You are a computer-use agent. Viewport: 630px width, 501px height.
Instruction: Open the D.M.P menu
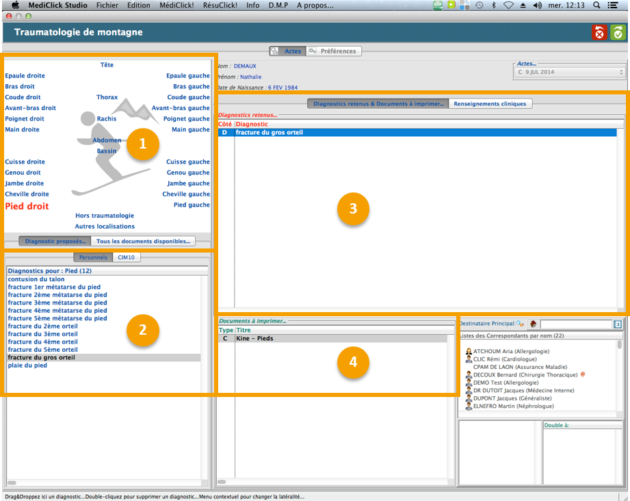(x=278, y=5)
